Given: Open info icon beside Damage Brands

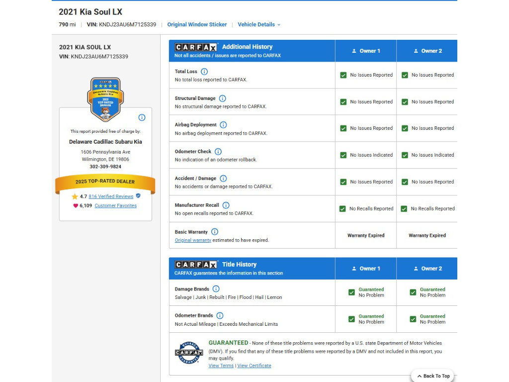Looking at the screenshot, I should [x=216, y=289].
